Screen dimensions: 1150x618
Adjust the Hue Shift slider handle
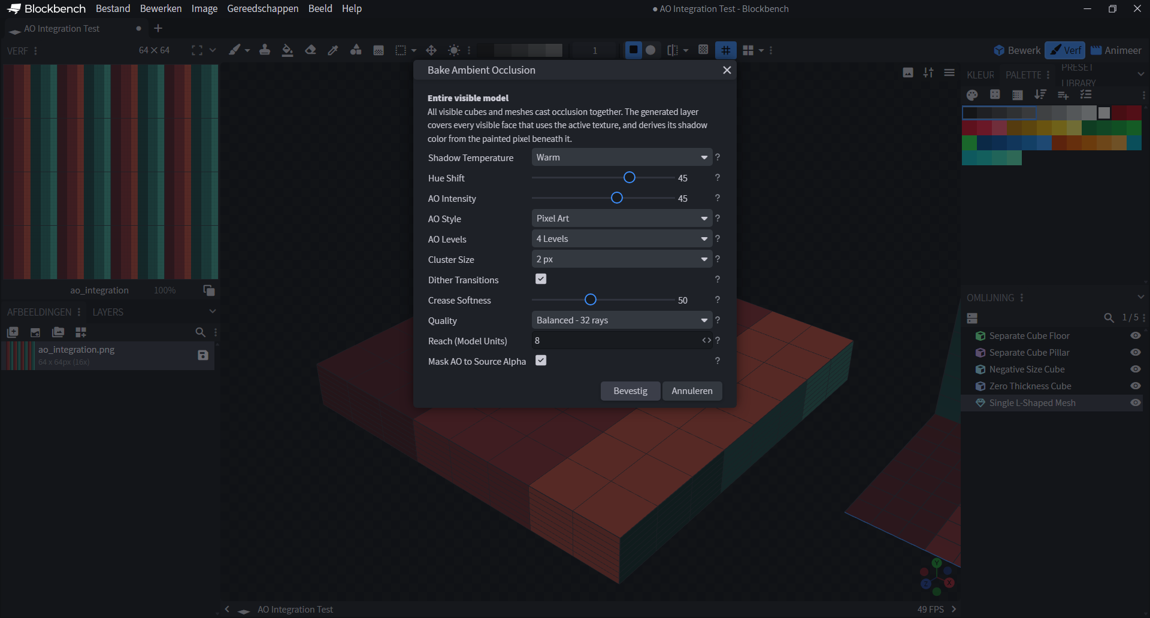(x=629, y=177)
